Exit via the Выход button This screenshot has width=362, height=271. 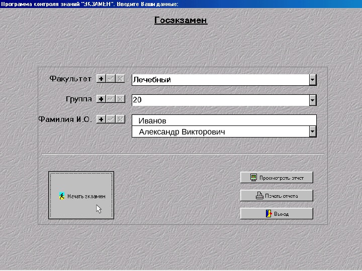(x=277, y=213)
